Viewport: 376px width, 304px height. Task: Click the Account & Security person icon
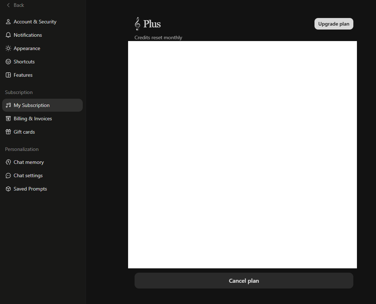(x=8, y=22)
